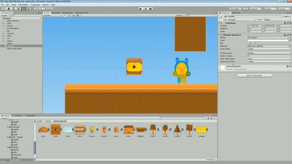Open the File menu
Image resolution: width=292 pixels, height=164 pixels.
point(2,5)
